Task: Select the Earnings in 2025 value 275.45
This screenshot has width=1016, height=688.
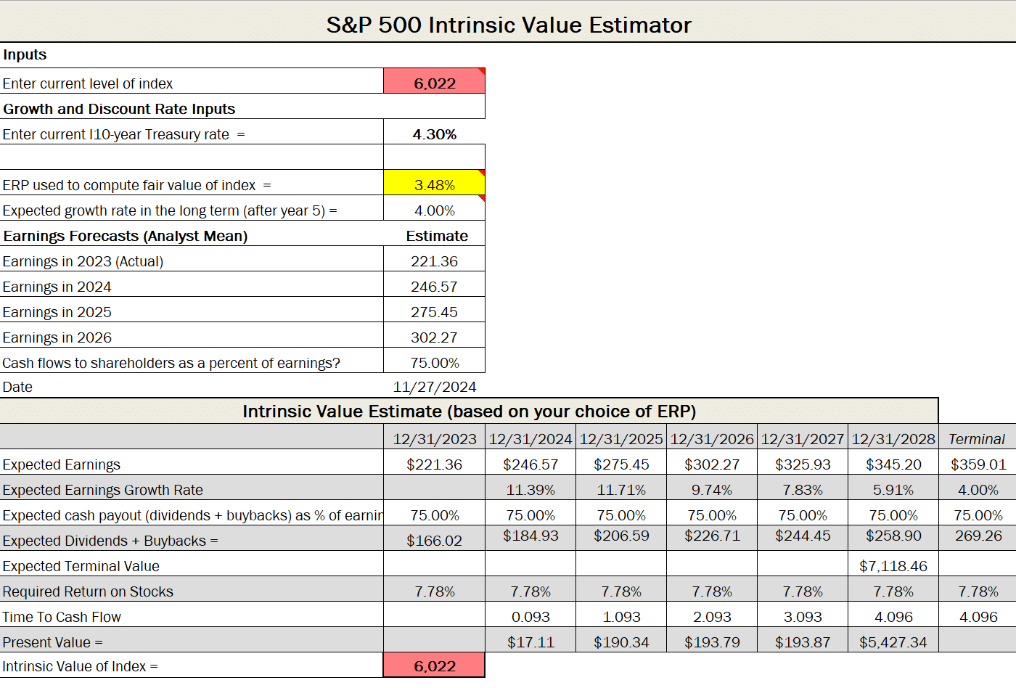Action: tap(433, 310)
